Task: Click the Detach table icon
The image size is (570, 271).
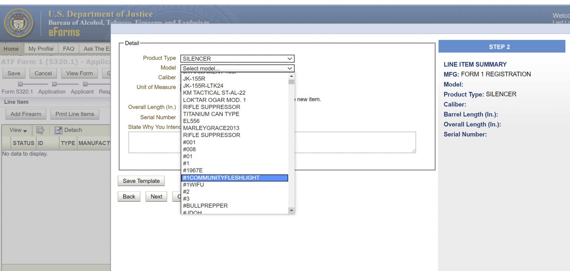Action: coord(58,130)
